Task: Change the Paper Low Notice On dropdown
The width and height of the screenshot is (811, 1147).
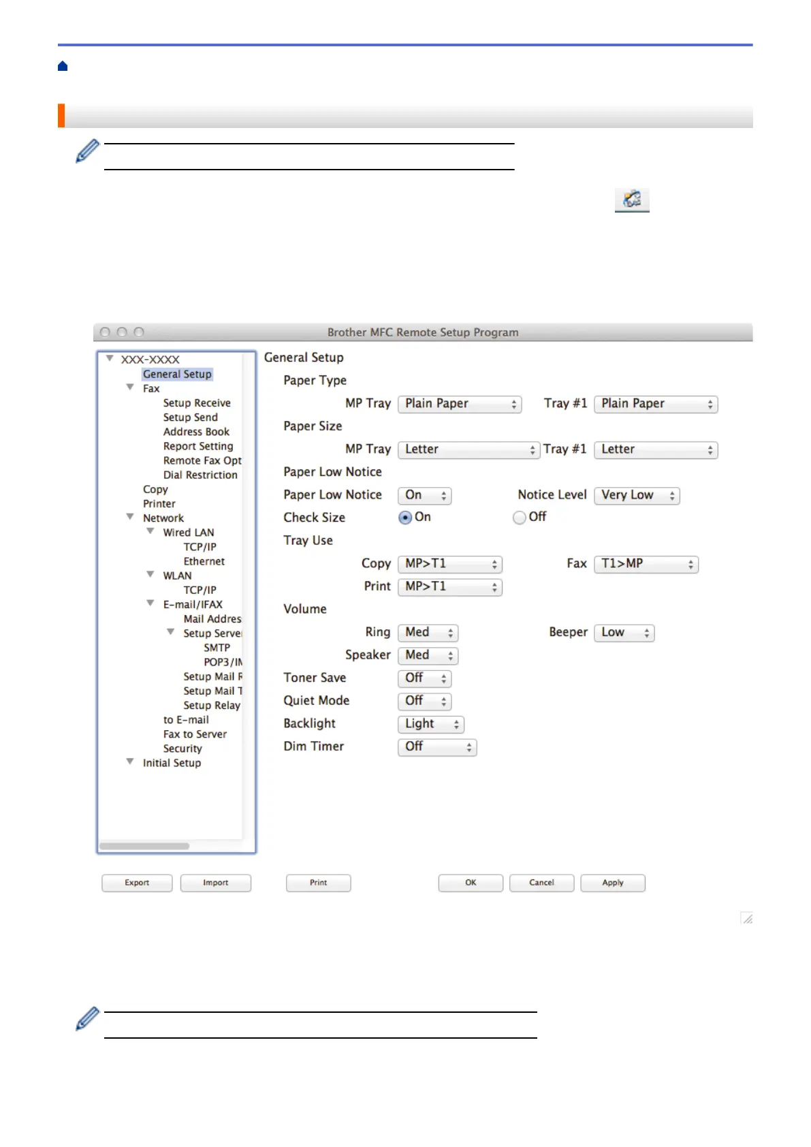Action: pos(424,495)
